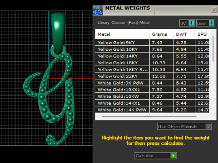Select the Yellow Gold:9KY row

(x=152, y=43)
